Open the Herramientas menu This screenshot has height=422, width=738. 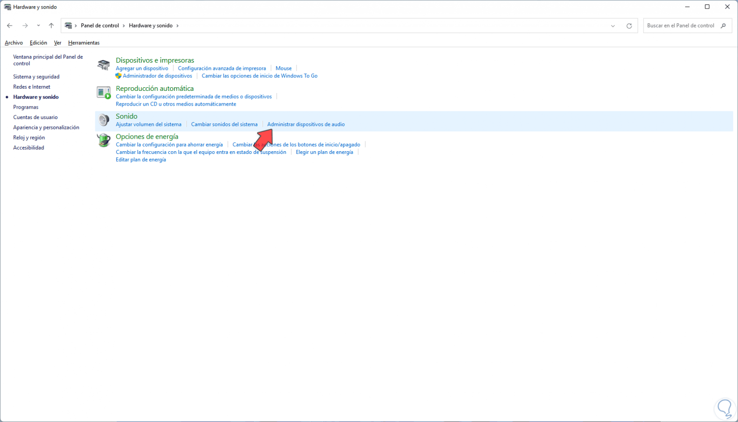pos(84,43)
